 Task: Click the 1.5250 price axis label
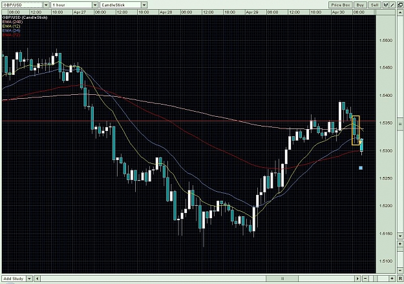coord(386,178)
